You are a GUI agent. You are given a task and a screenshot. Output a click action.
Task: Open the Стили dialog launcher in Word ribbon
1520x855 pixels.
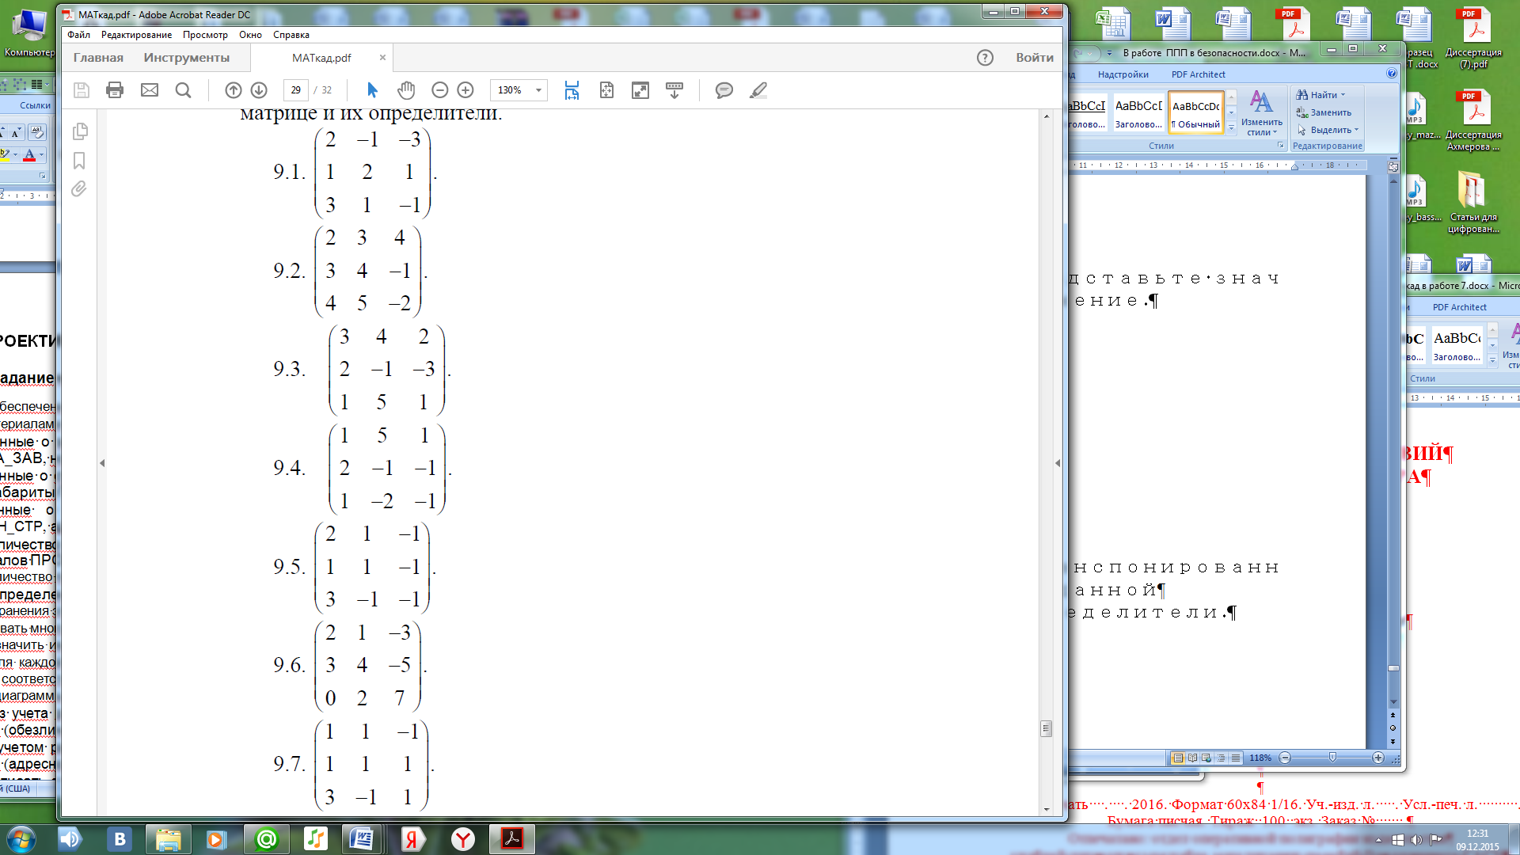click(x=1280, y=146)
